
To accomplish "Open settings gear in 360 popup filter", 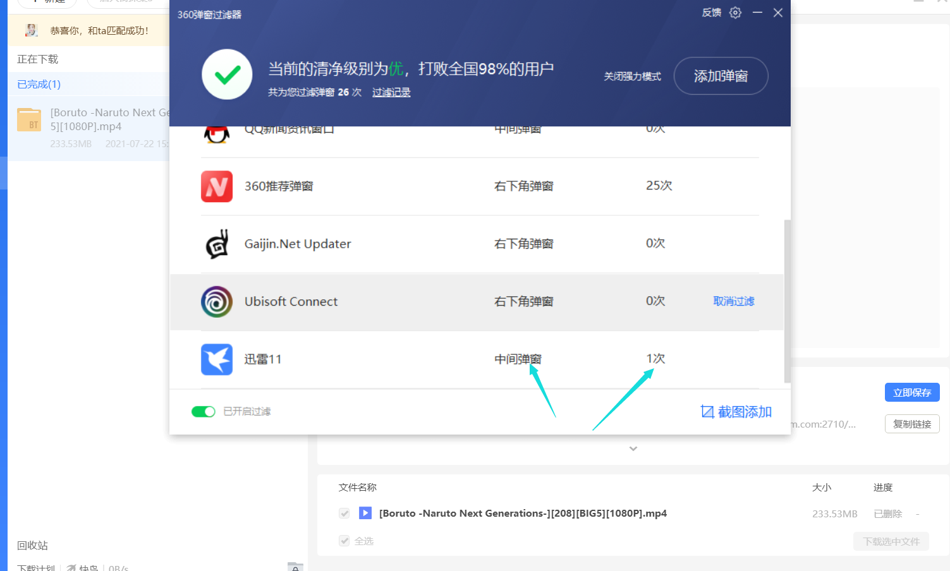I will click(735, 13).
